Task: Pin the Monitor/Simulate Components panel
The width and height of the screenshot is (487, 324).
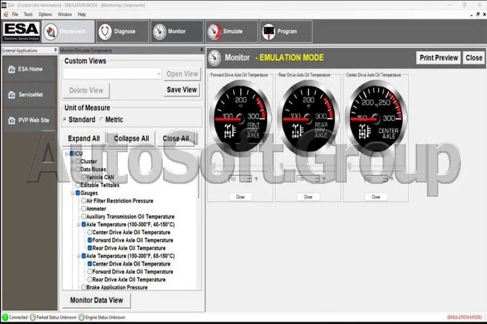Action: pyautogui.click(x=201, y=50)
